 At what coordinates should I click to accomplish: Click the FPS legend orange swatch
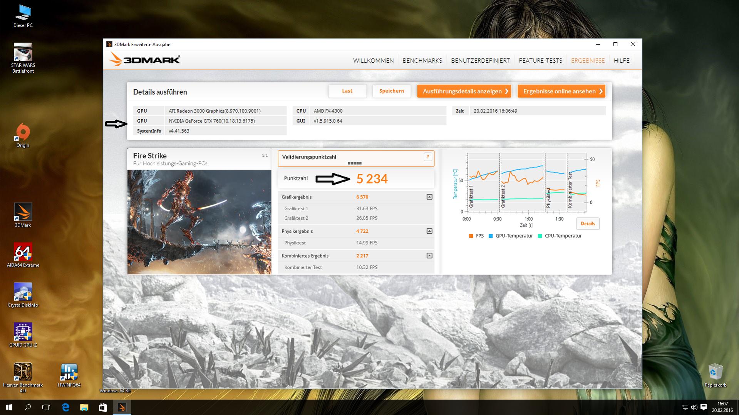pyautogui.click(x=471, y=236)
